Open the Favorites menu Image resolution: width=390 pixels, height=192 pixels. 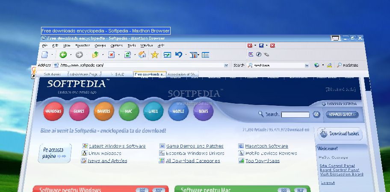pyautogui.click(x=83, y=46)
